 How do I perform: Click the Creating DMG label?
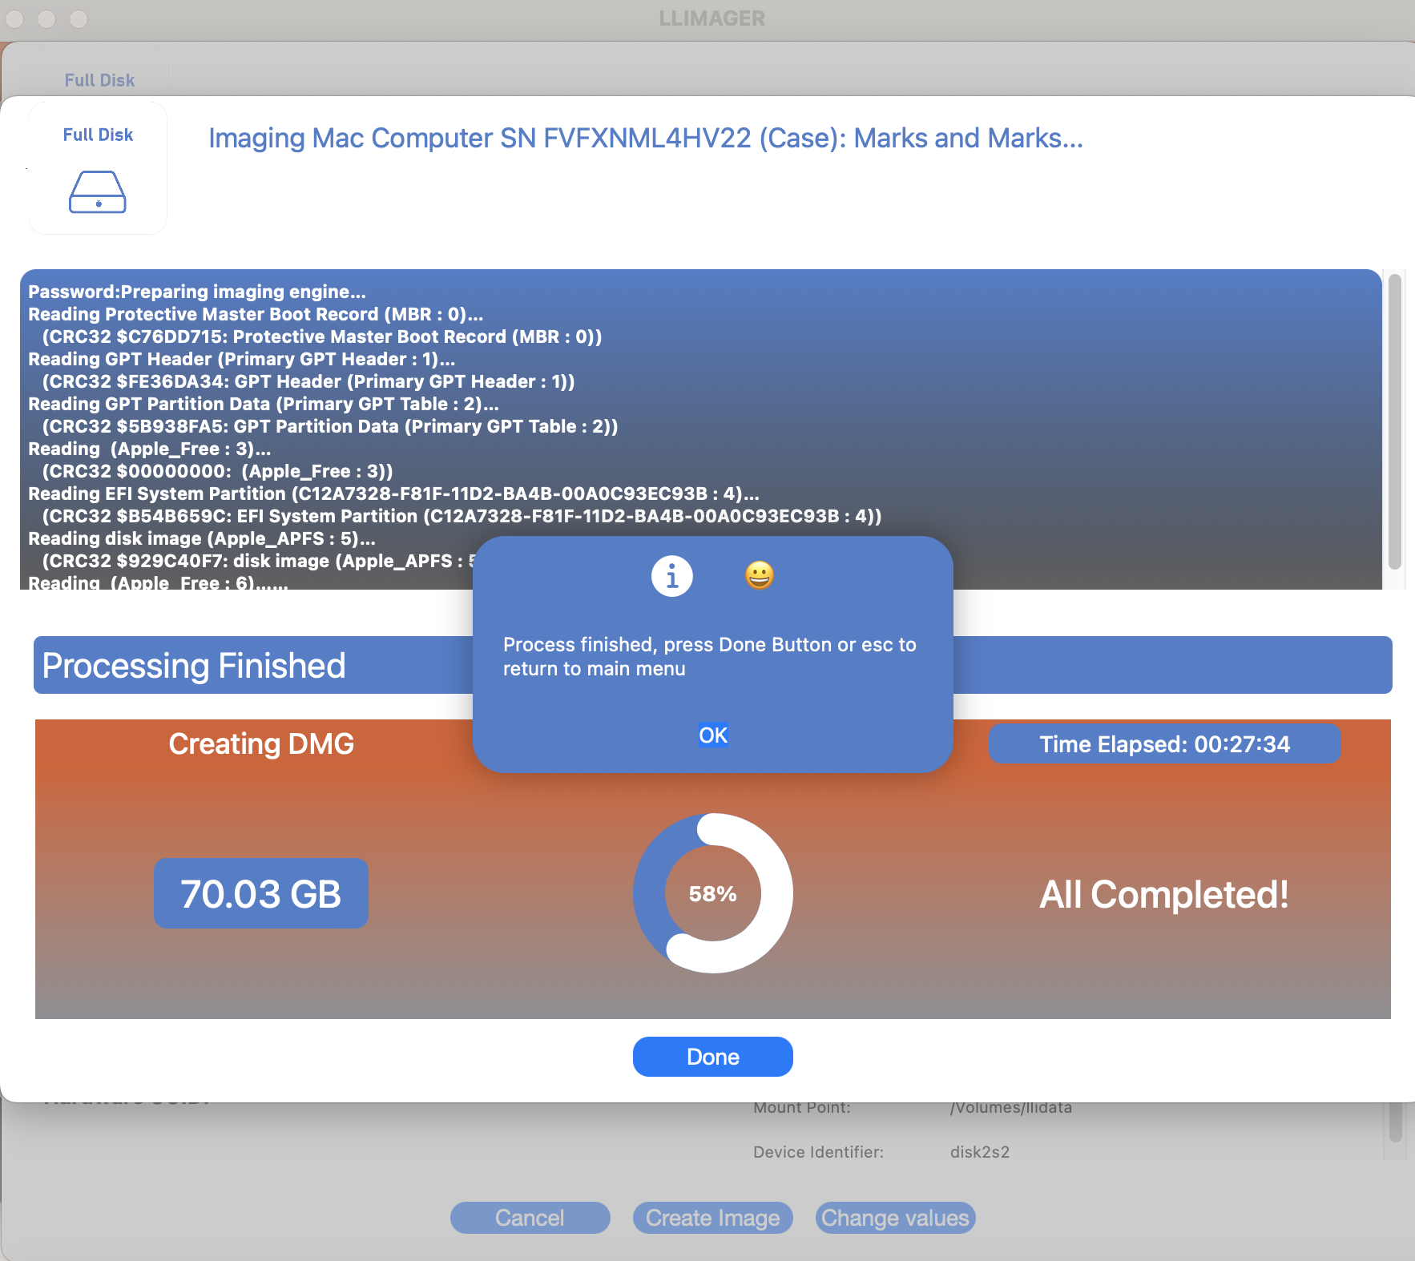click(x=261, y=743)
